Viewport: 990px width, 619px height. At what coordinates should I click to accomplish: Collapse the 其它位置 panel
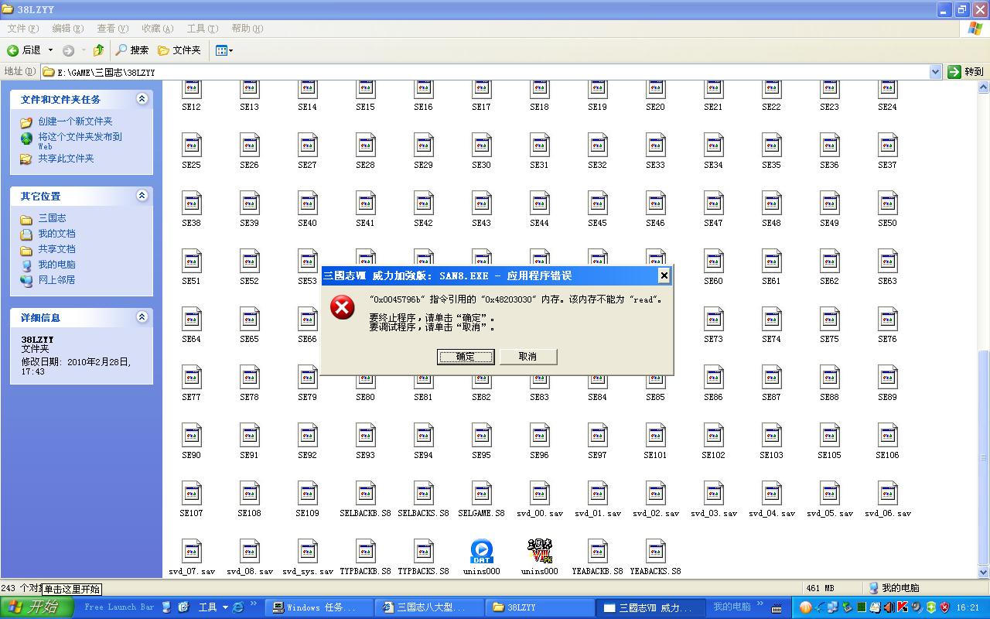point(142,196)
